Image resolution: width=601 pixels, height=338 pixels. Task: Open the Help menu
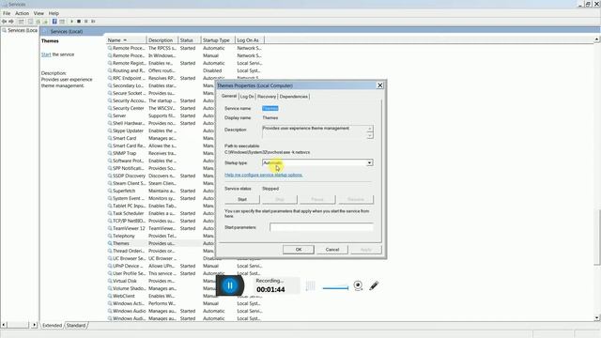click(54, 13)
